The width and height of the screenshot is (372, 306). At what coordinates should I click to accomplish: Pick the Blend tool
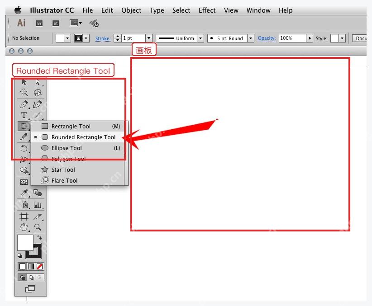38,193
